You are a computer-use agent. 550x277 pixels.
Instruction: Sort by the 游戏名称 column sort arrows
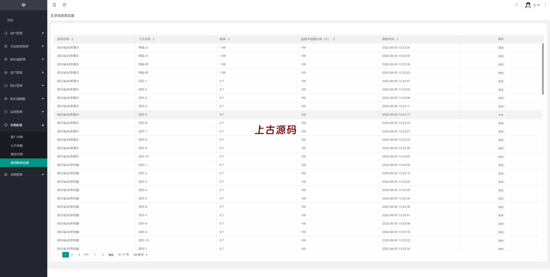coord(73,39)
